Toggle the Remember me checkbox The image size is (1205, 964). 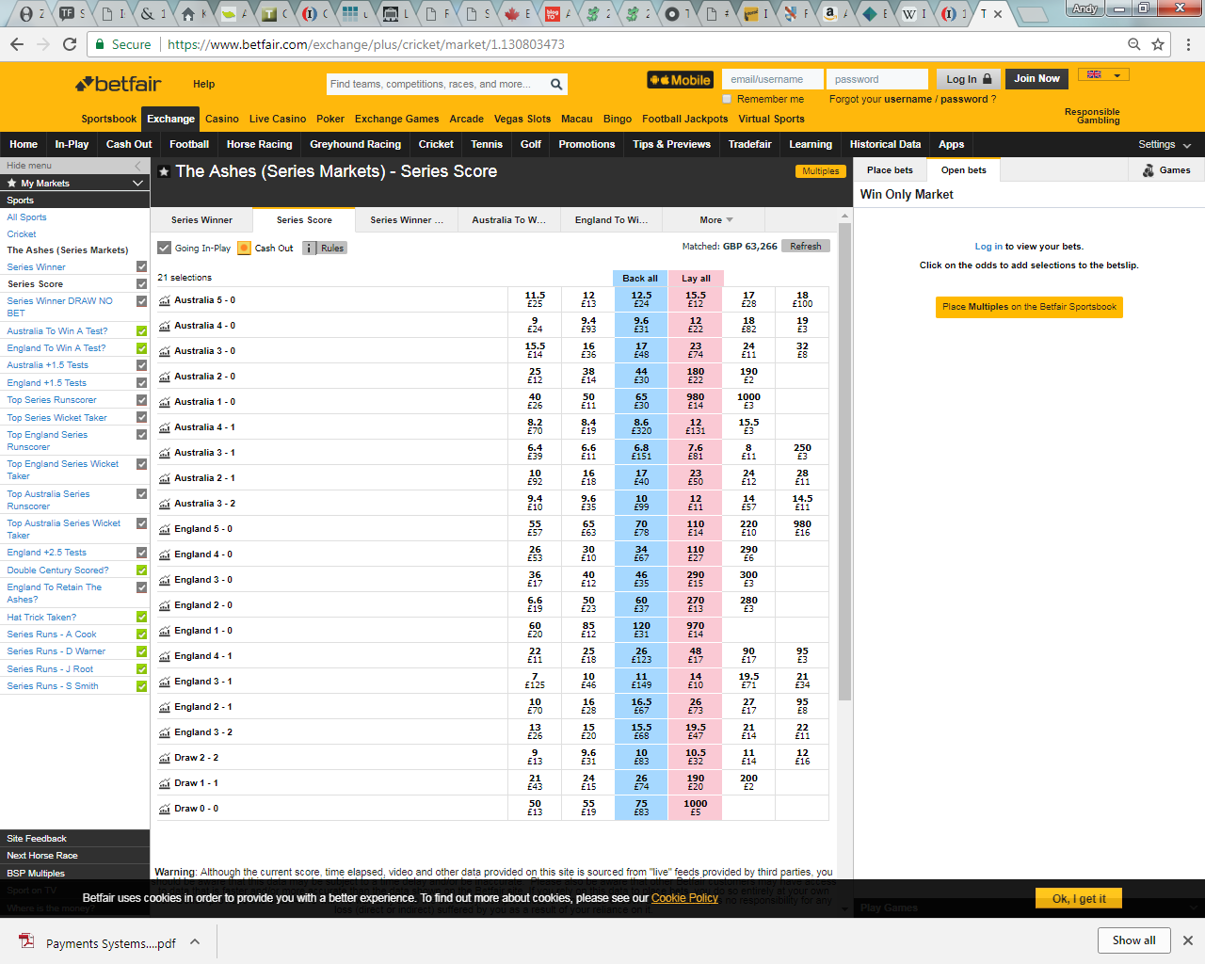click(727, 99)
